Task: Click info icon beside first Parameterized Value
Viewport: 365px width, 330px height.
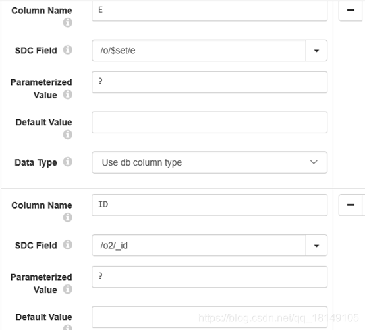Action: 67,94
